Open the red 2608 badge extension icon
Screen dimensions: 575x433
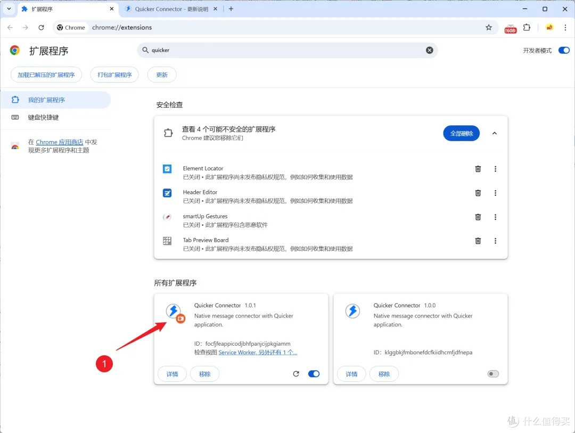[510, 28]
